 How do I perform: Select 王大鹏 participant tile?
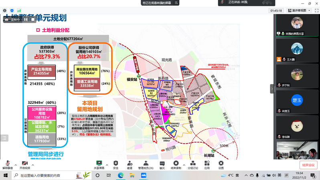(296, 51)
